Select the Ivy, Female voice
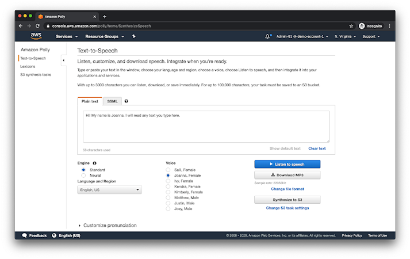Screen dimensions: 410x259 pyautogui.click(x=168, y=181)
